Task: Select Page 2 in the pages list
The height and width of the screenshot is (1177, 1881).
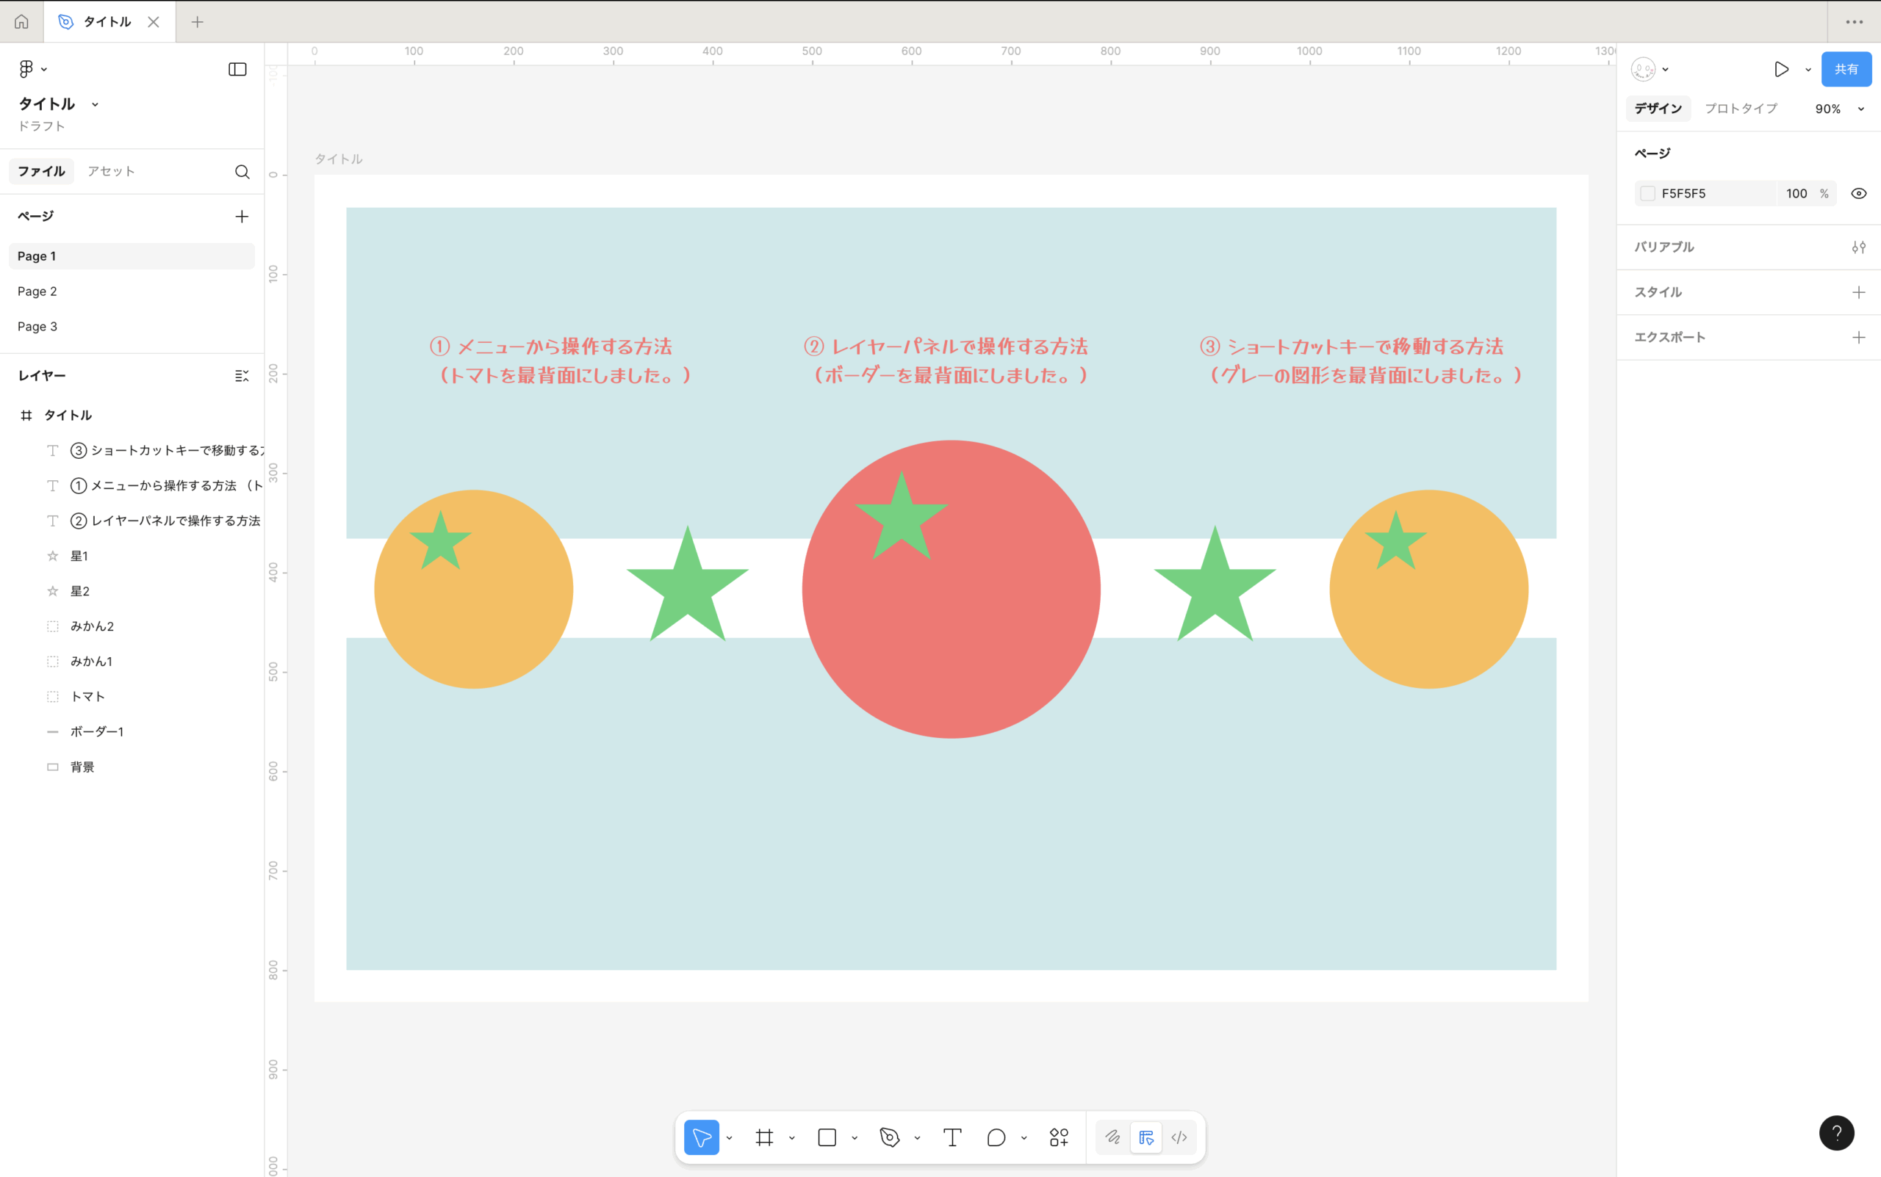Action: [37, 290]
